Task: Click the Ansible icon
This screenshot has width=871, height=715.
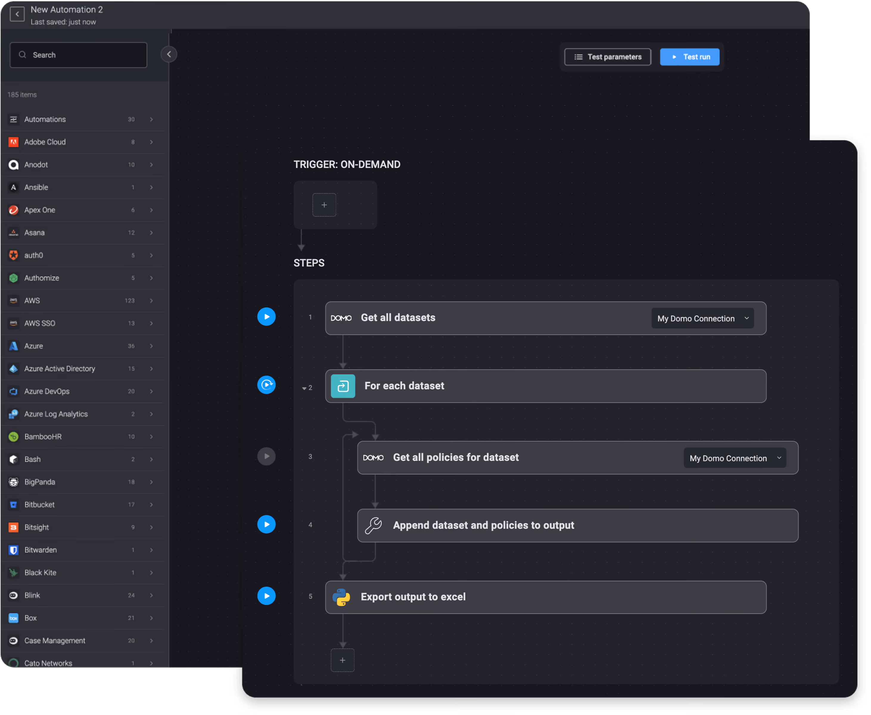Action: 14,187
